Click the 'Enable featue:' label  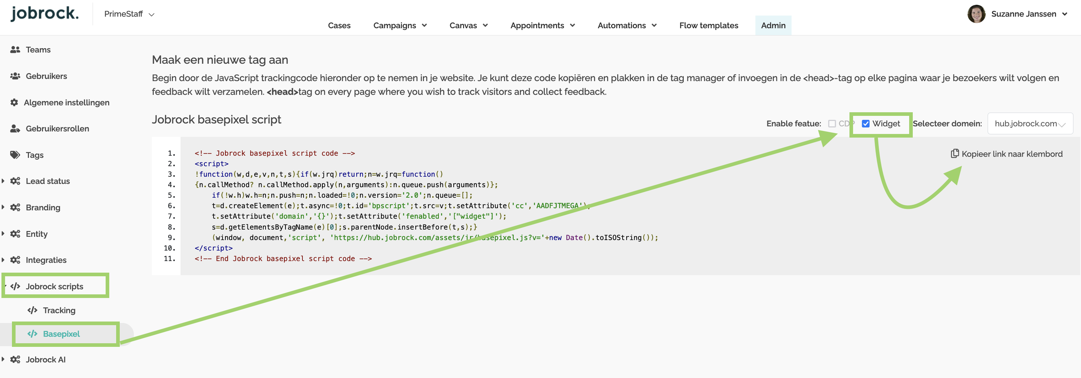coord(793,123)
